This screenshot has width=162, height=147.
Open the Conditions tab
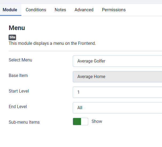[x=36, y=10]
